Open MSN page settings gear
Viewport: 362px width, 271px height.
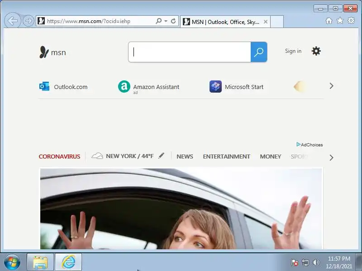316,51
